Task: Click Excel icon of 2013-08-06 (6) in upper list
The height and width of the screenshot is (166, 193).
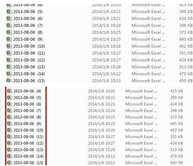Action: (x=9, y=18)
